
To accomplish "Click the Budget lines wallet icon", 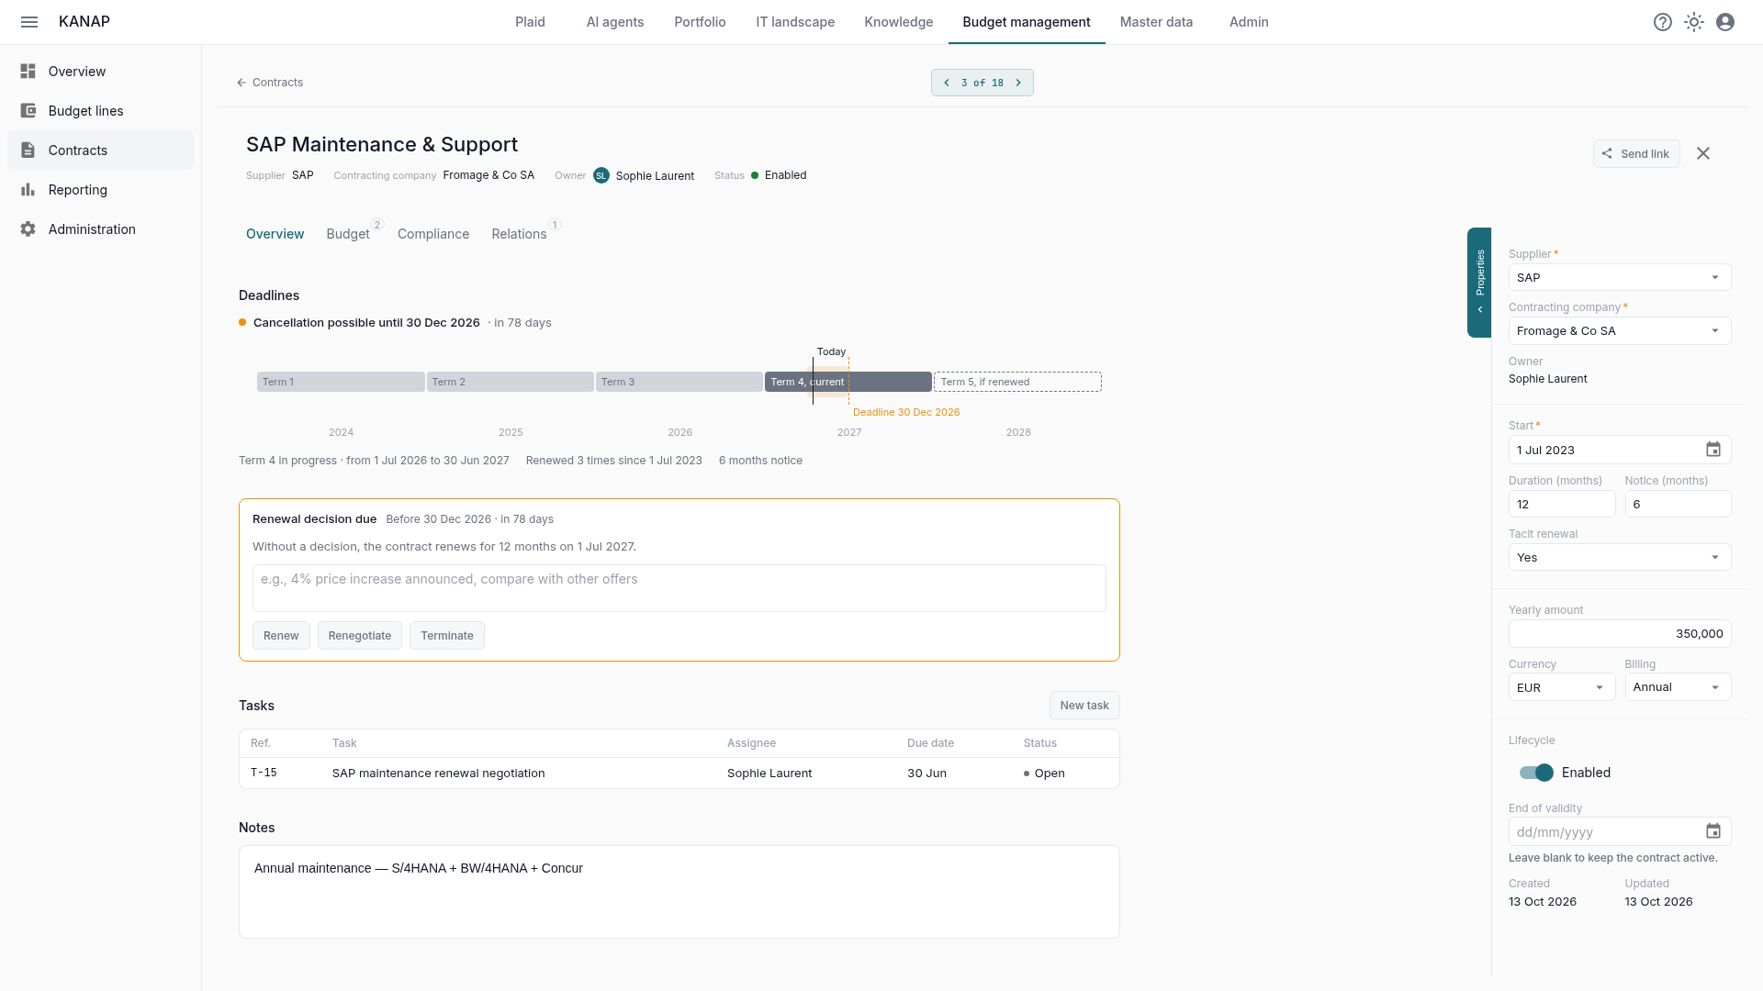I will click(28, 111).
